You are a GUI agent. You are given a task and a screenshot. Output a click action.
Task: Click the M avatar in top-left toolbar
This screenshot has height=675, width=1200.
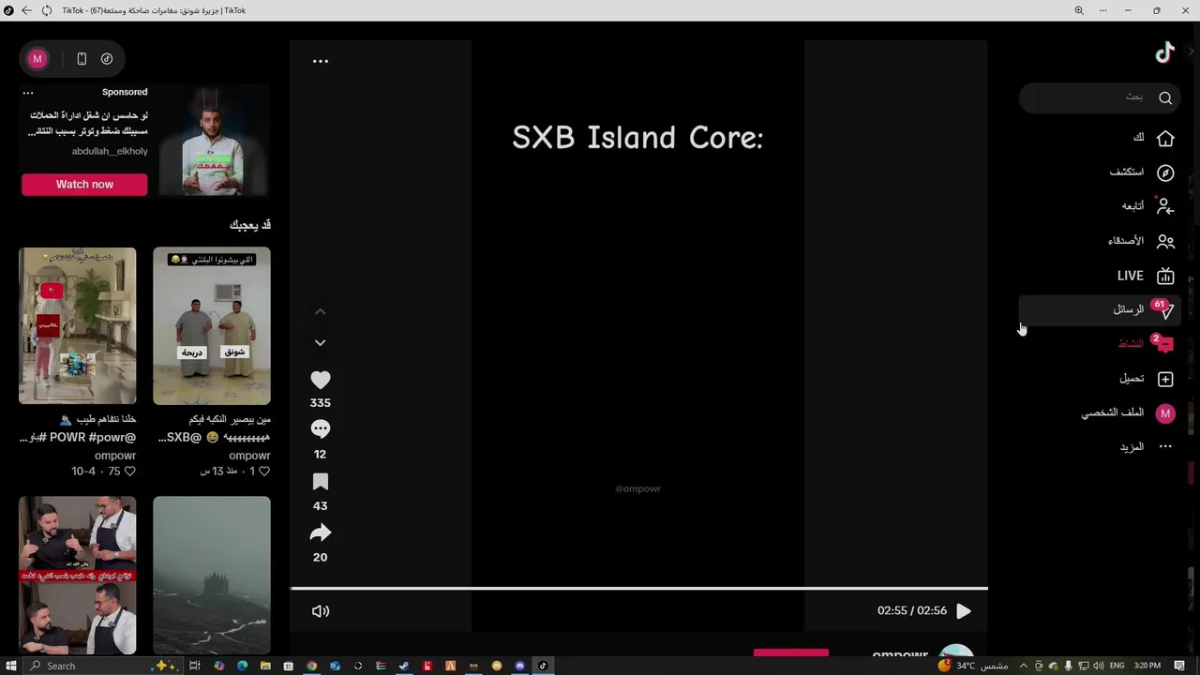point(37,58)
